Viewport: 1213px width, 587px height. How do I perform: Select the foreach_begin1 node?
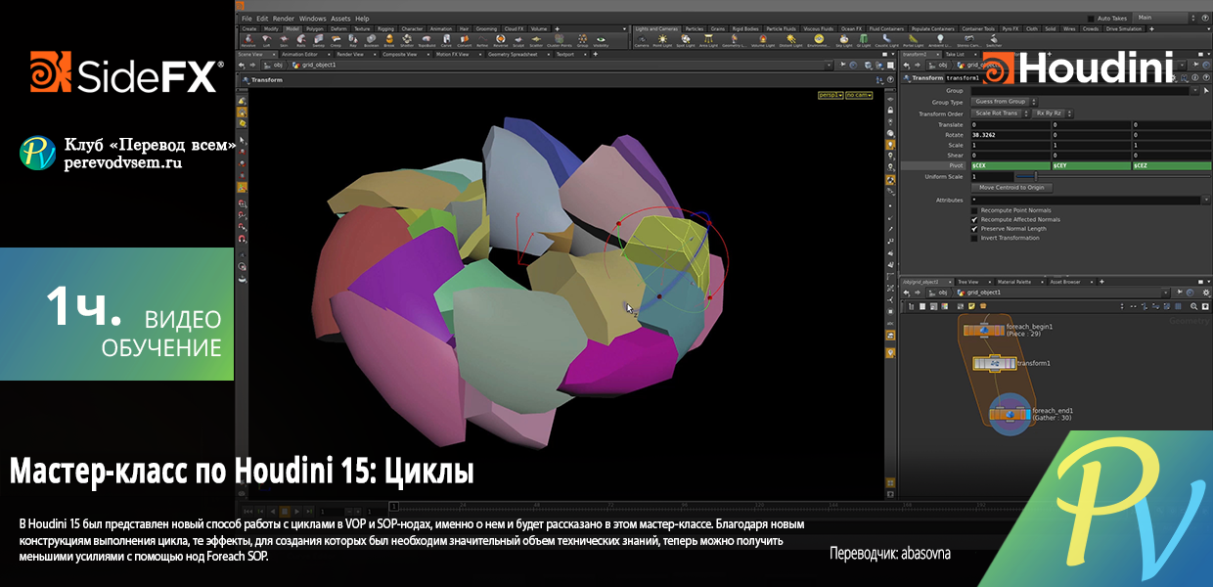point(984,331)
